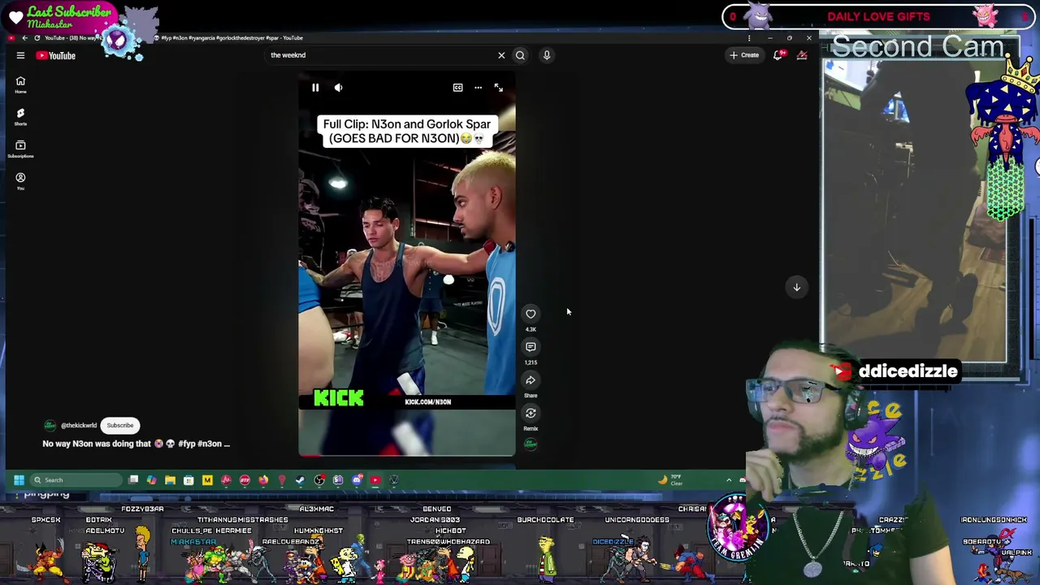
Task: Share this Short
Action: click(x=531, y=380)
